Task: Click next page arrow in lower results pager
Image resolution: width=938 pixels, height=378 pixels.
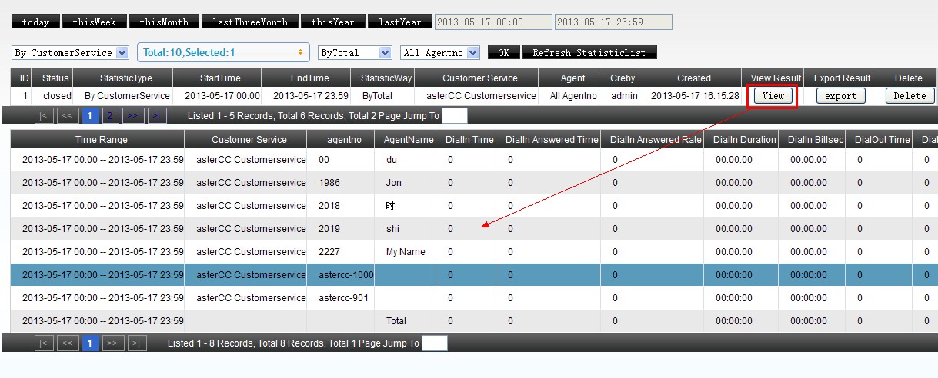Action: click(113, 343)
